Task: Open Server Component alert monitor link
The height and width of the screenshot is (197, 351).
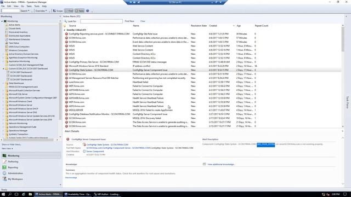Action: [95, 151]
